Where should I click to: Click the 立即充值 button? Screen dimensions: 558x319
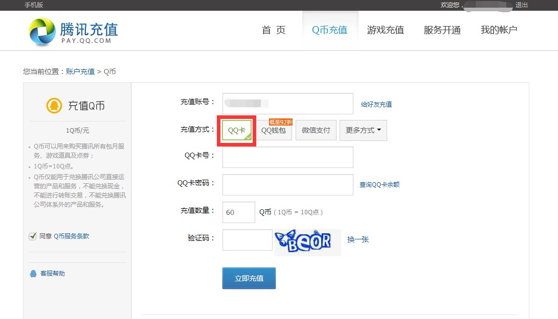tap(249, 278)
